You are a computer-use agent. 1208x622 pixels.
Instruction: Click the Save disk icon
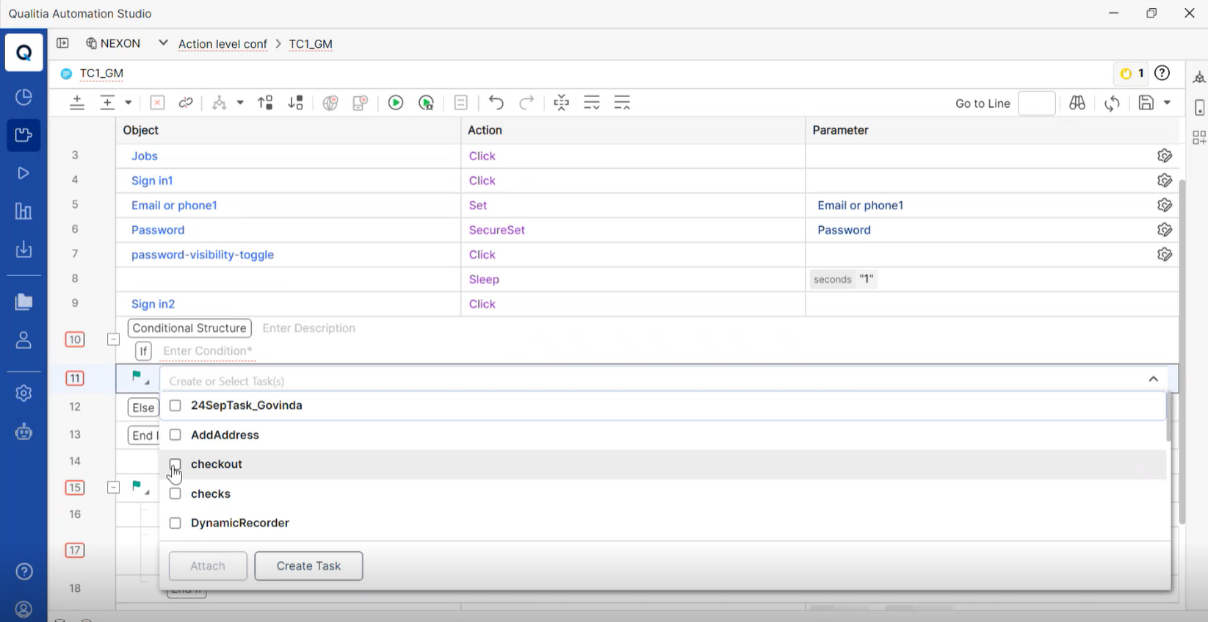click(1146, 103)
